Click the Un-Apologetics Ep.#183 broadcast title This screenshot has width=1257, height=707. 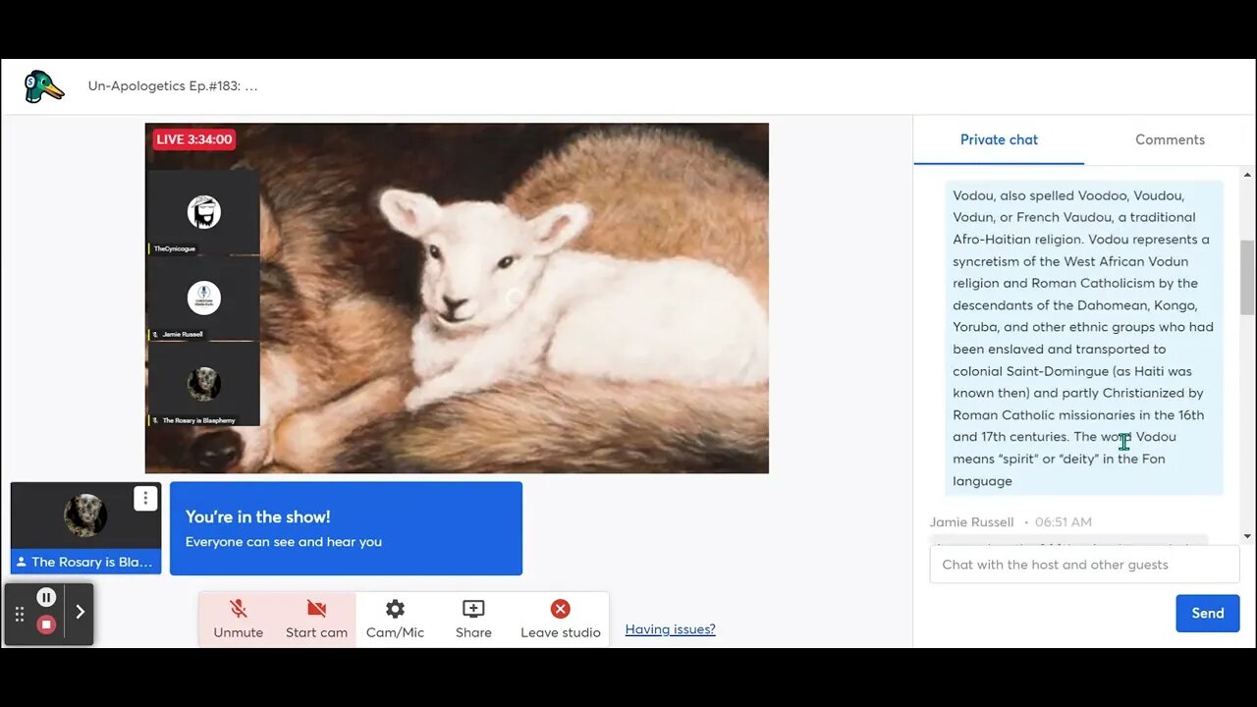tap(173, 86)
